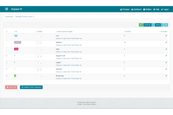Click the green add priority level button
Image resolution: width=173 pixels, height=115 pixels.
coord(141,25)
